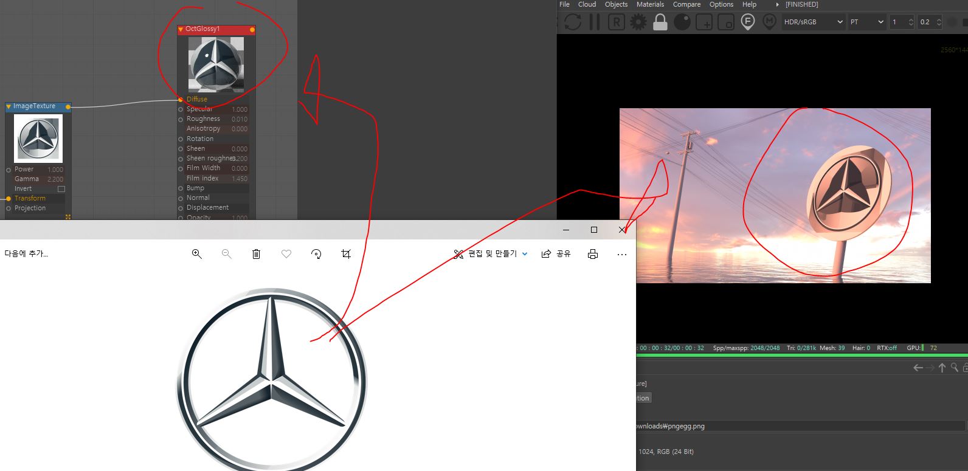Crop the photo in Photos app
The height and width of the screenshot is (471, 968).
click(x=346, y=253)
